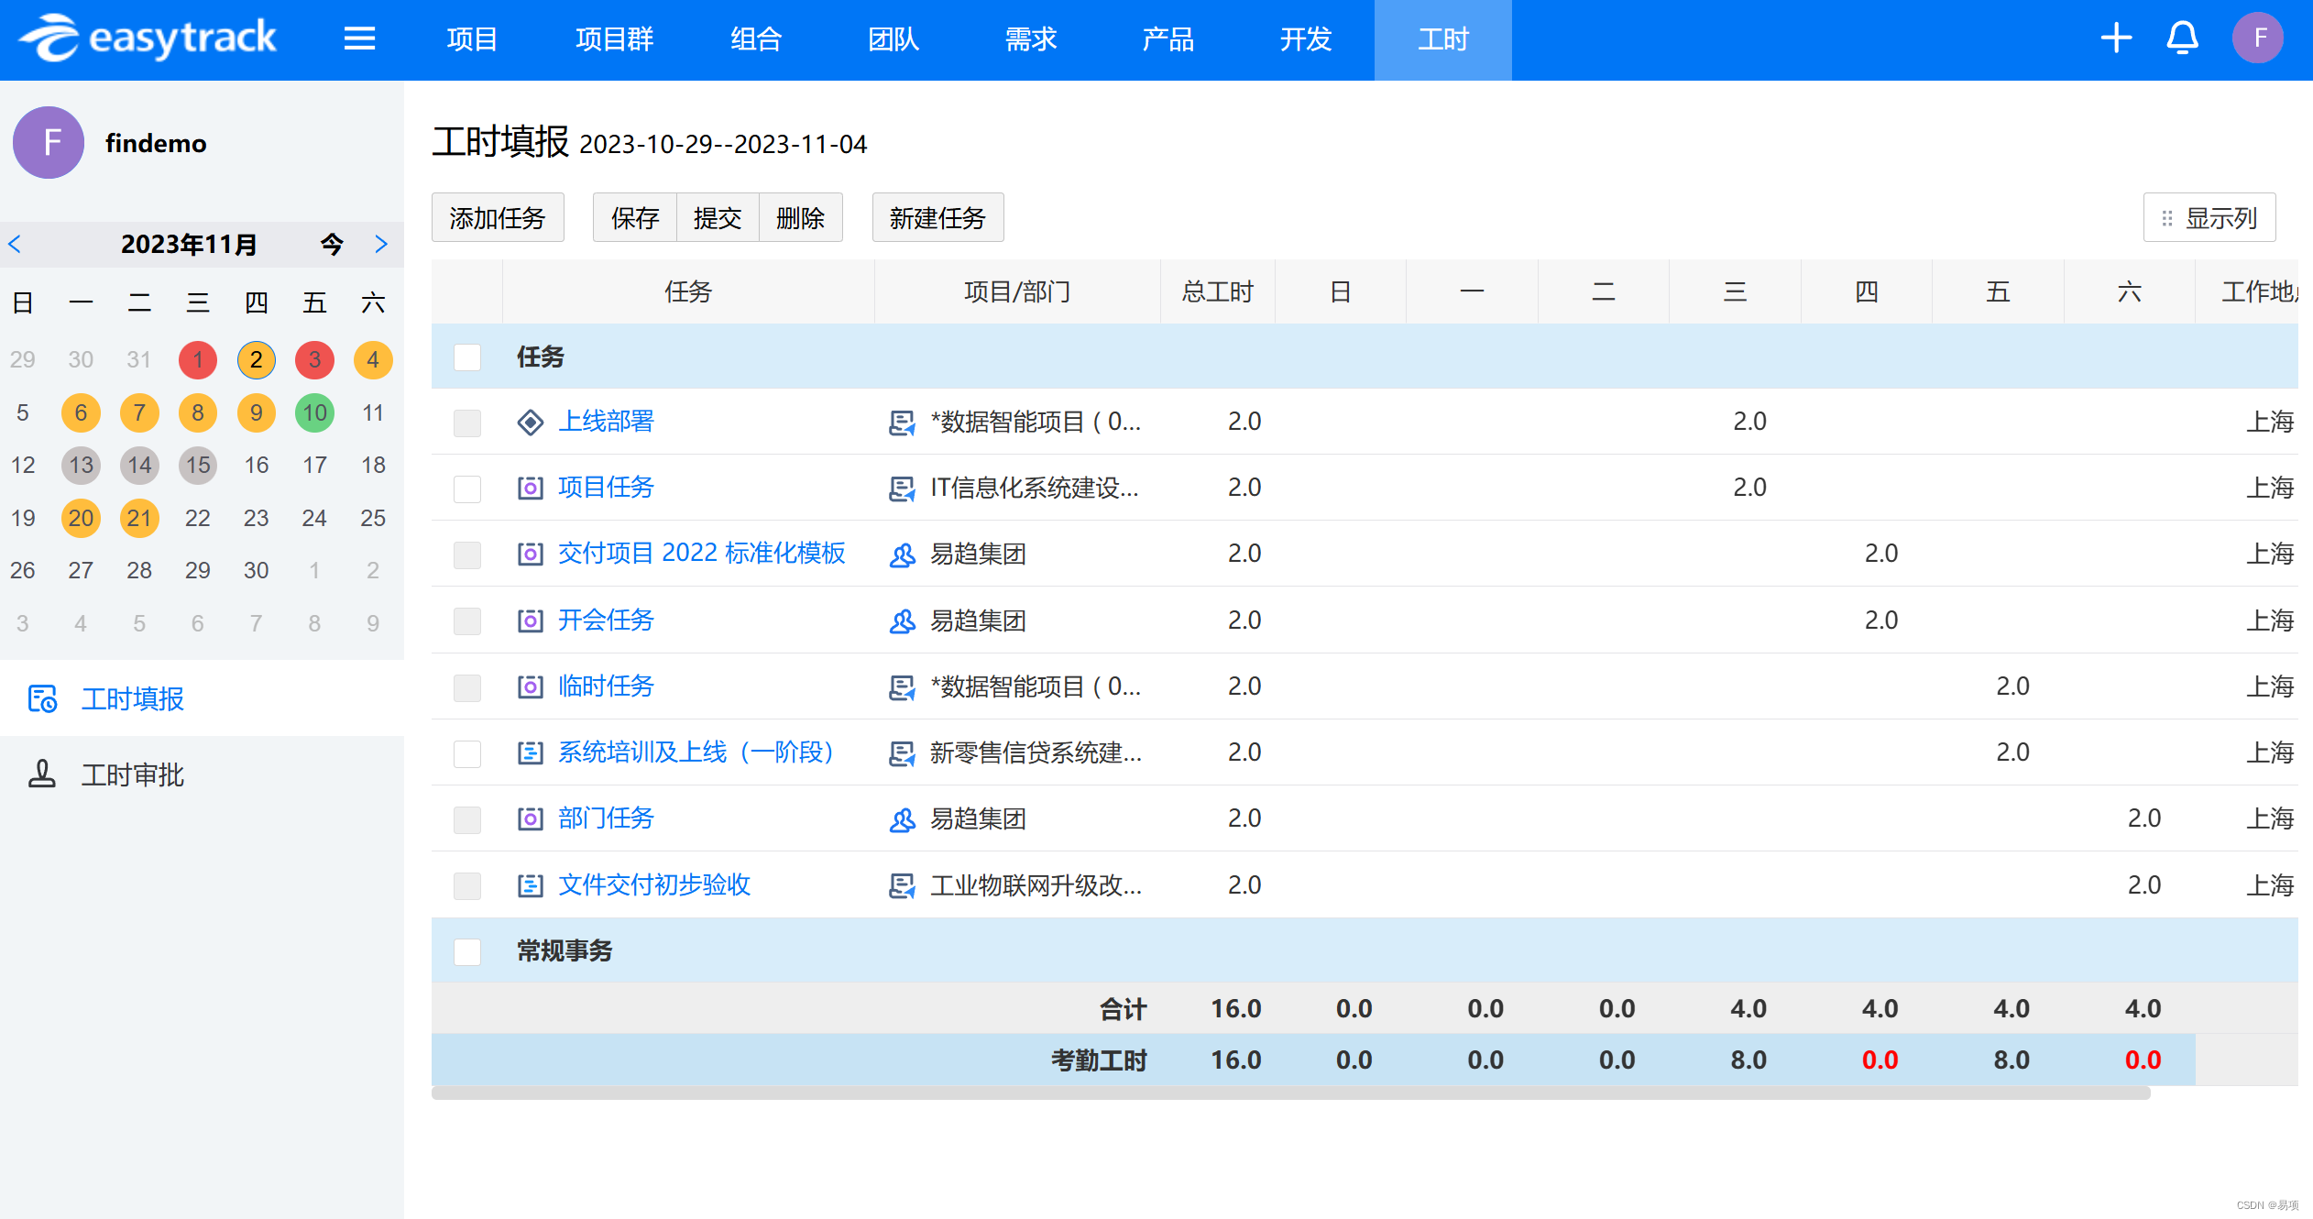Toggle the 任务 group checkbox
Viewport: 2313px width, 1219px height.
click(467, 357)
